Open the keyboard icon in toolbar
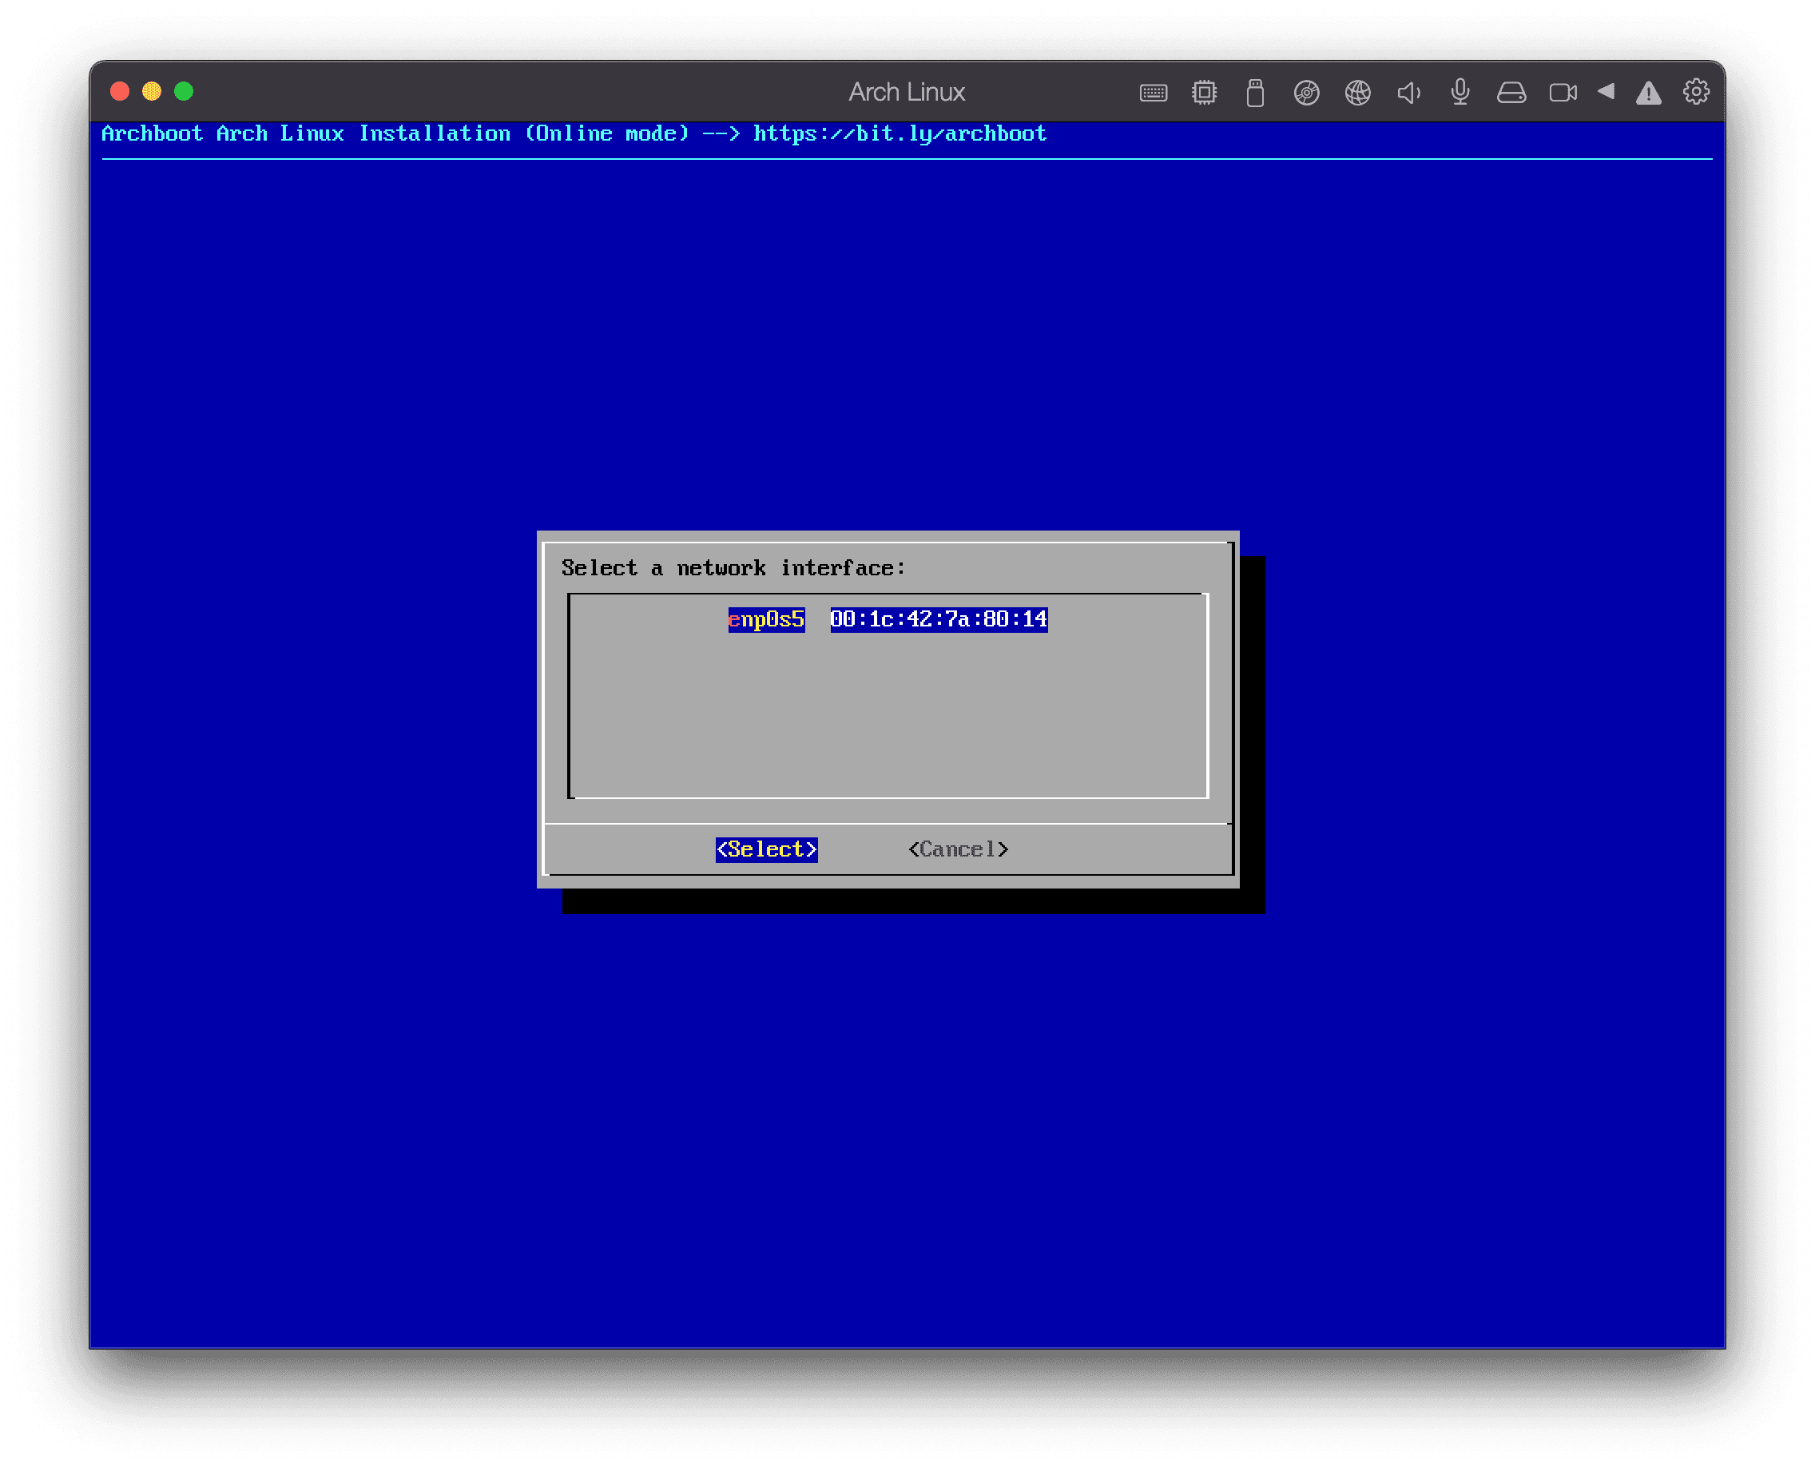The height and width of the screenshot is (1467, 1815). click(1154, 92)
